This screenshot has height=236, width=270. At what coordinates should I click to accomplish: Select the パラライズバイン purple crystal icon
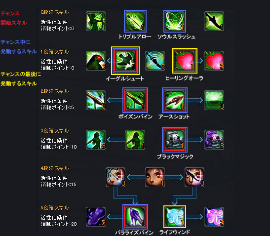135,217
